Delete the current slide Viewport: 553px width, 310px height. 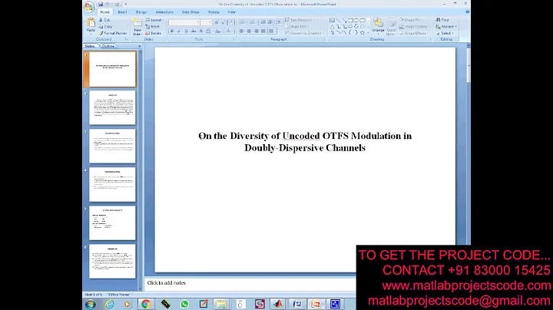click(154, 33)
